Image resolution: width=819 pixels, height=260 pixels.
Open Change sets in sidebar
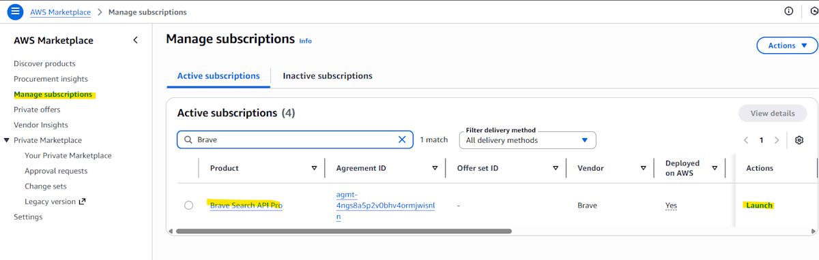(x=46, y=186)
